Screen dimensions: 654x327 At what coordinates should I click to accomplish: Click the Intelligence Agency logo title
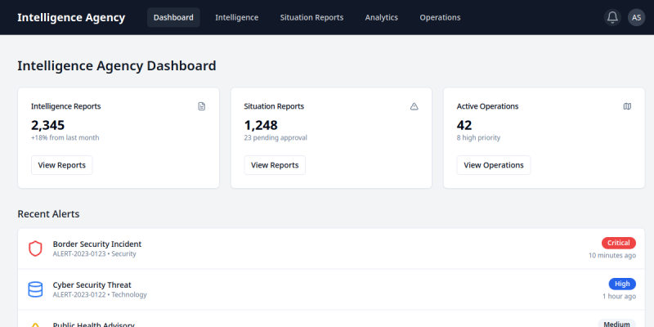(x=71, y=17)
